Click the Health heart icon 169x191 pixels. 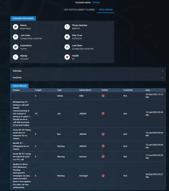point(67,57)
